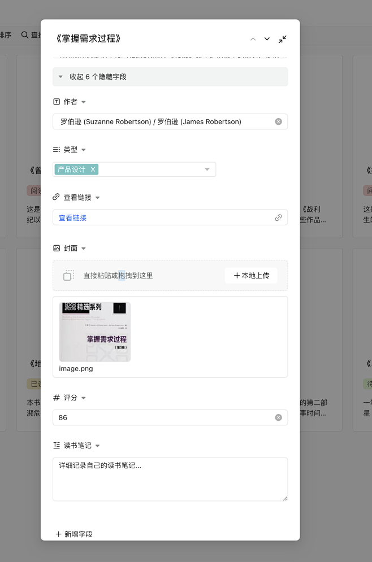Click the 本地上传 button
Image resolution: width=372 pixels, height=562 pixels.
coord(251,276)
